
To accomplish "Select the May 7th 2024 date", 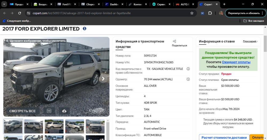I will pyautogui.click(x=231, y=109).
